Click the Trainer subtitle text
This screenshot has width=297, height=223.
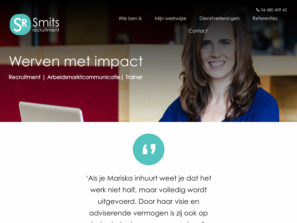(x=134, y=77)
